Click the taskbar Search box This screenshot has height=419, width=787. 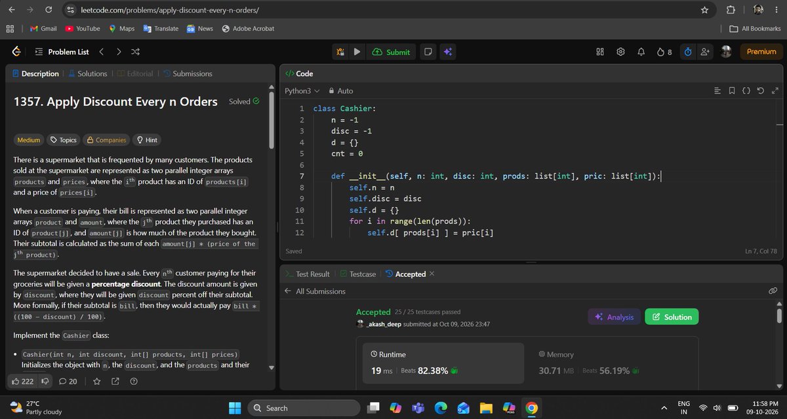click(x=306, y=408)
